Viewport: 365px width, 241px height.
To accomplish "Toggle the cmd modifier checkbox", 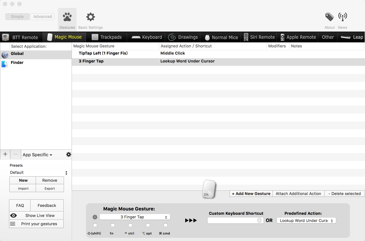I will coord(165,225).
